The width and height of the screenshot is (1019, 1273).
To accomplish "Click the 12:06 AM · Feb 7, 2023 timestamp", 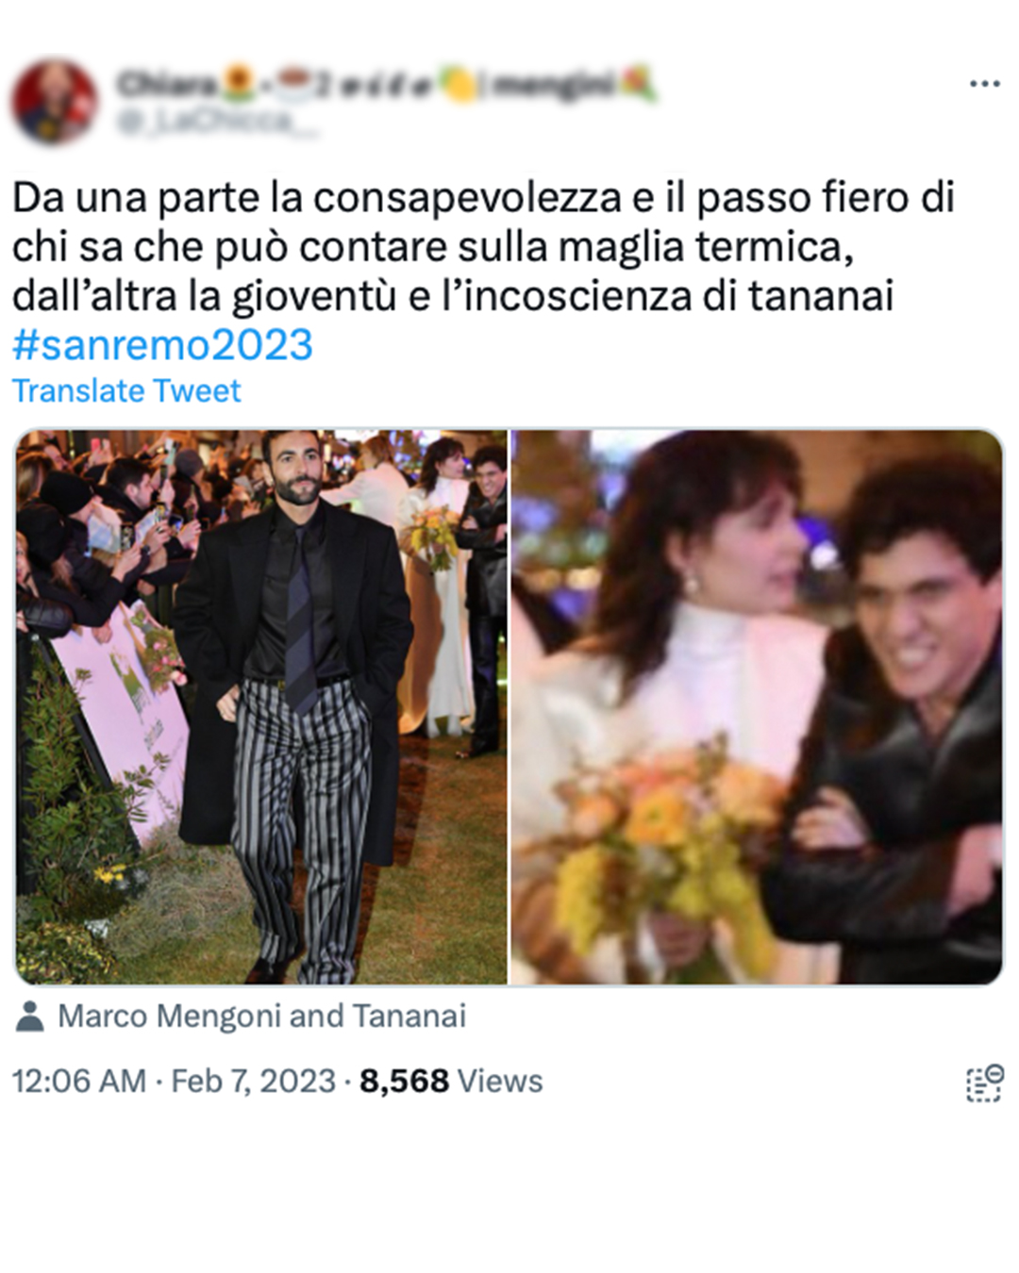I will 174,1081.
